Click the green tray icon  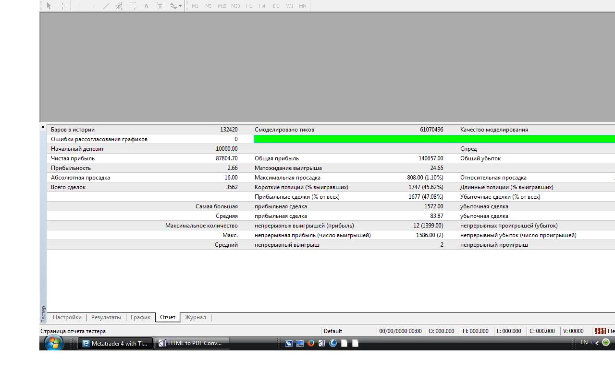pos(606,342)
